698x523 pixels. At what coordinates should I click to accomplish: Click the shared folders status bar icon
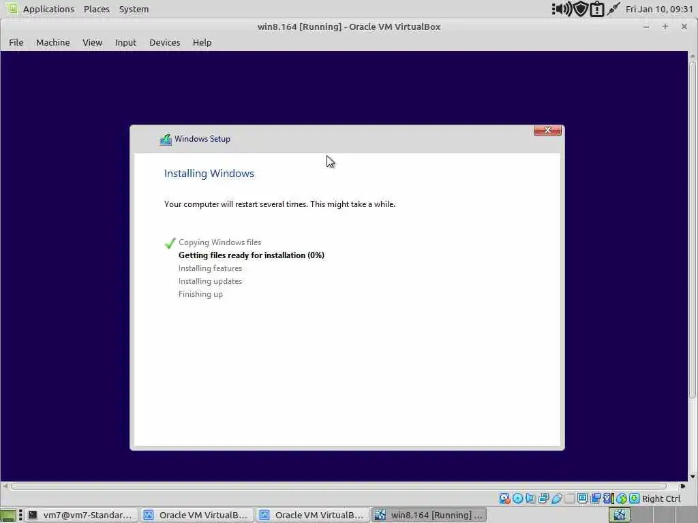[x=569, y=498]
